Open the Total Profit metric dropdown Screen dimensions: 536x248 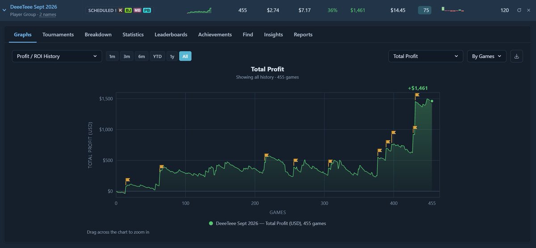[426, 56]
